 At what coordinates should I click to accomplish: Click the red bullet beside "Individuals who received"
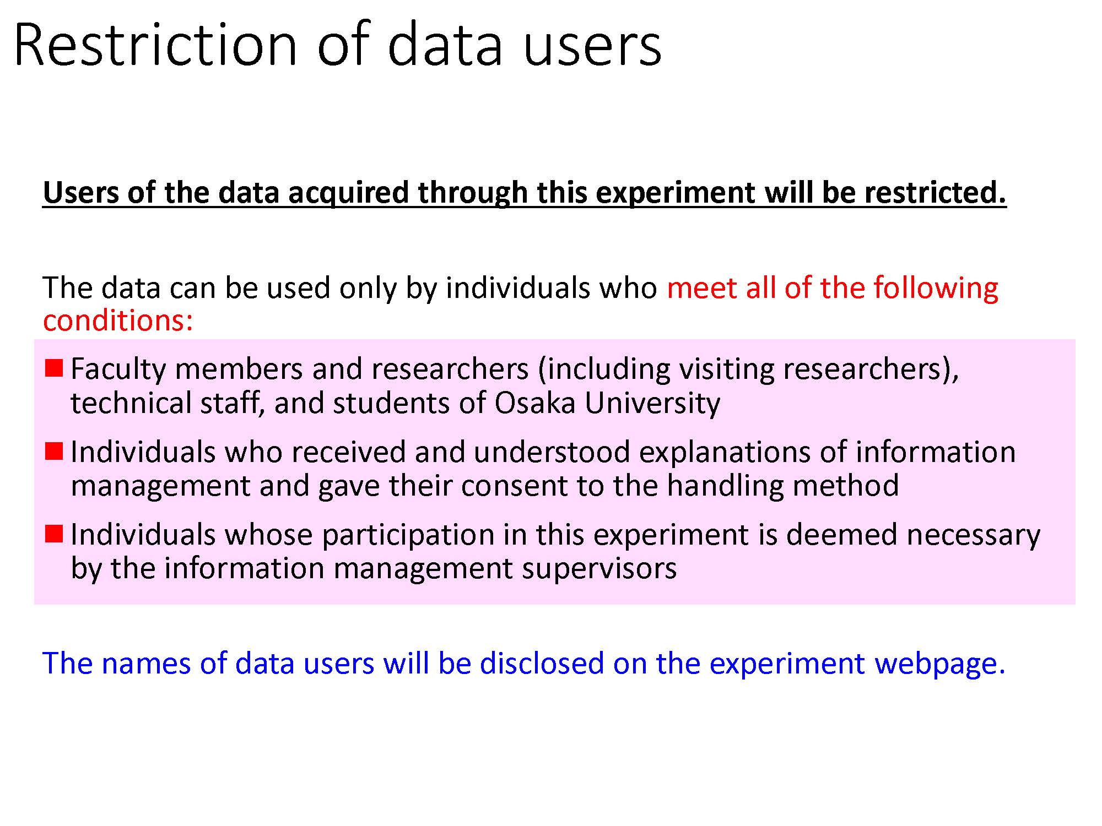(x=54, y=451)
